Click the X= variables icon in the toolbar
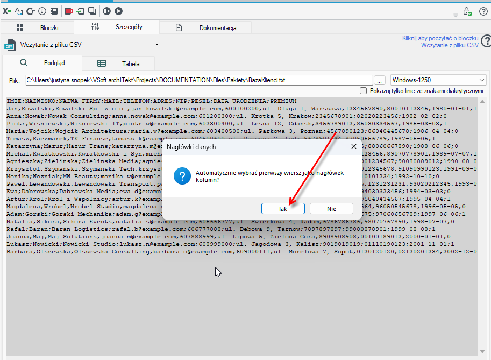 click(7, 11)
